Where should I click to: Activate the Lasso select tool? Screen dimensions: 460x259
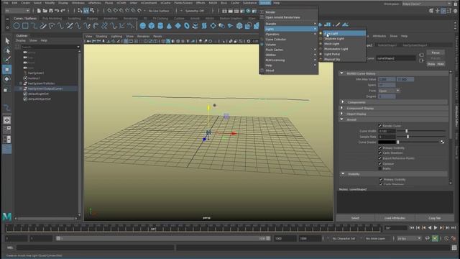tap(7, 50)
